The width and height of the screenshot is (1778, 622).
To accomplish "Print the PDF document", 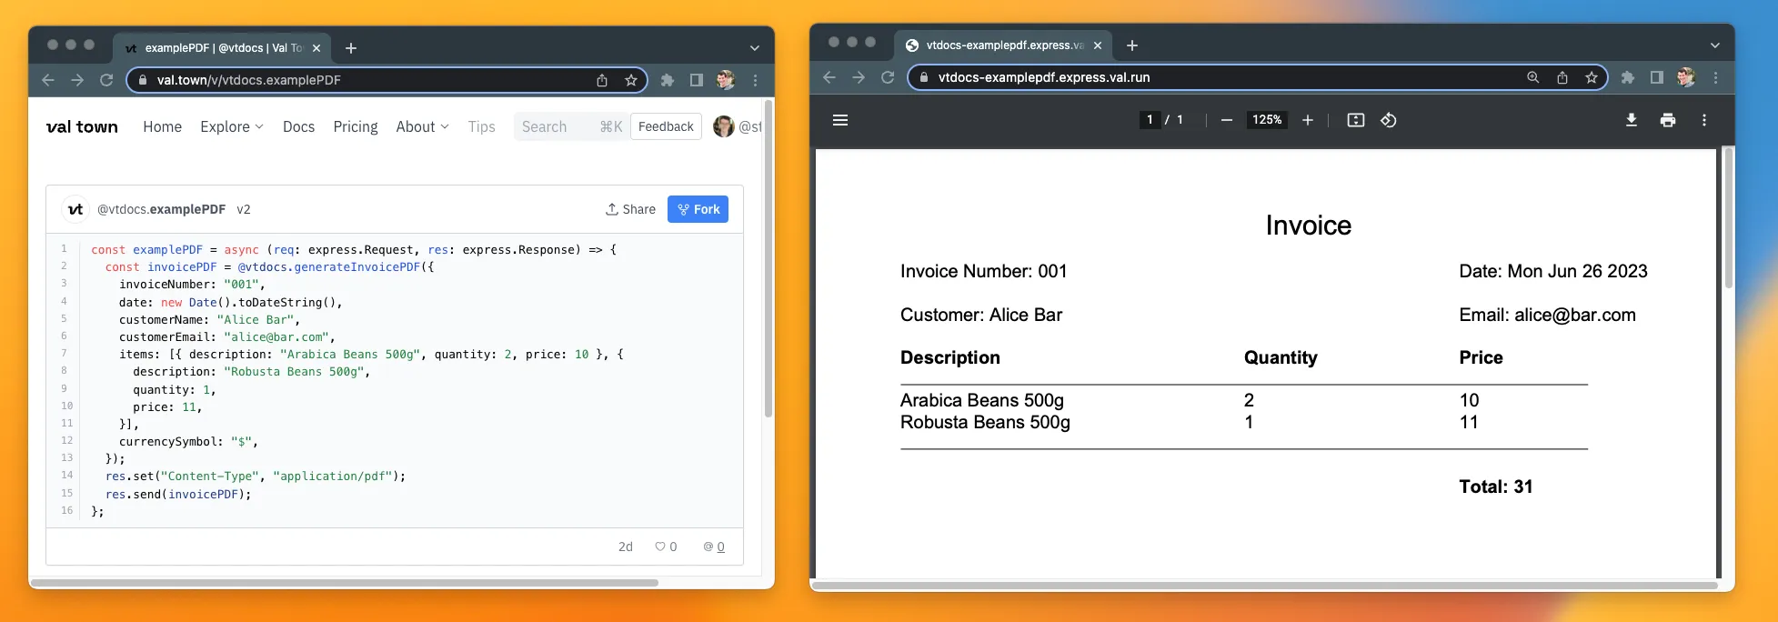I will [x=1667, y=120].
